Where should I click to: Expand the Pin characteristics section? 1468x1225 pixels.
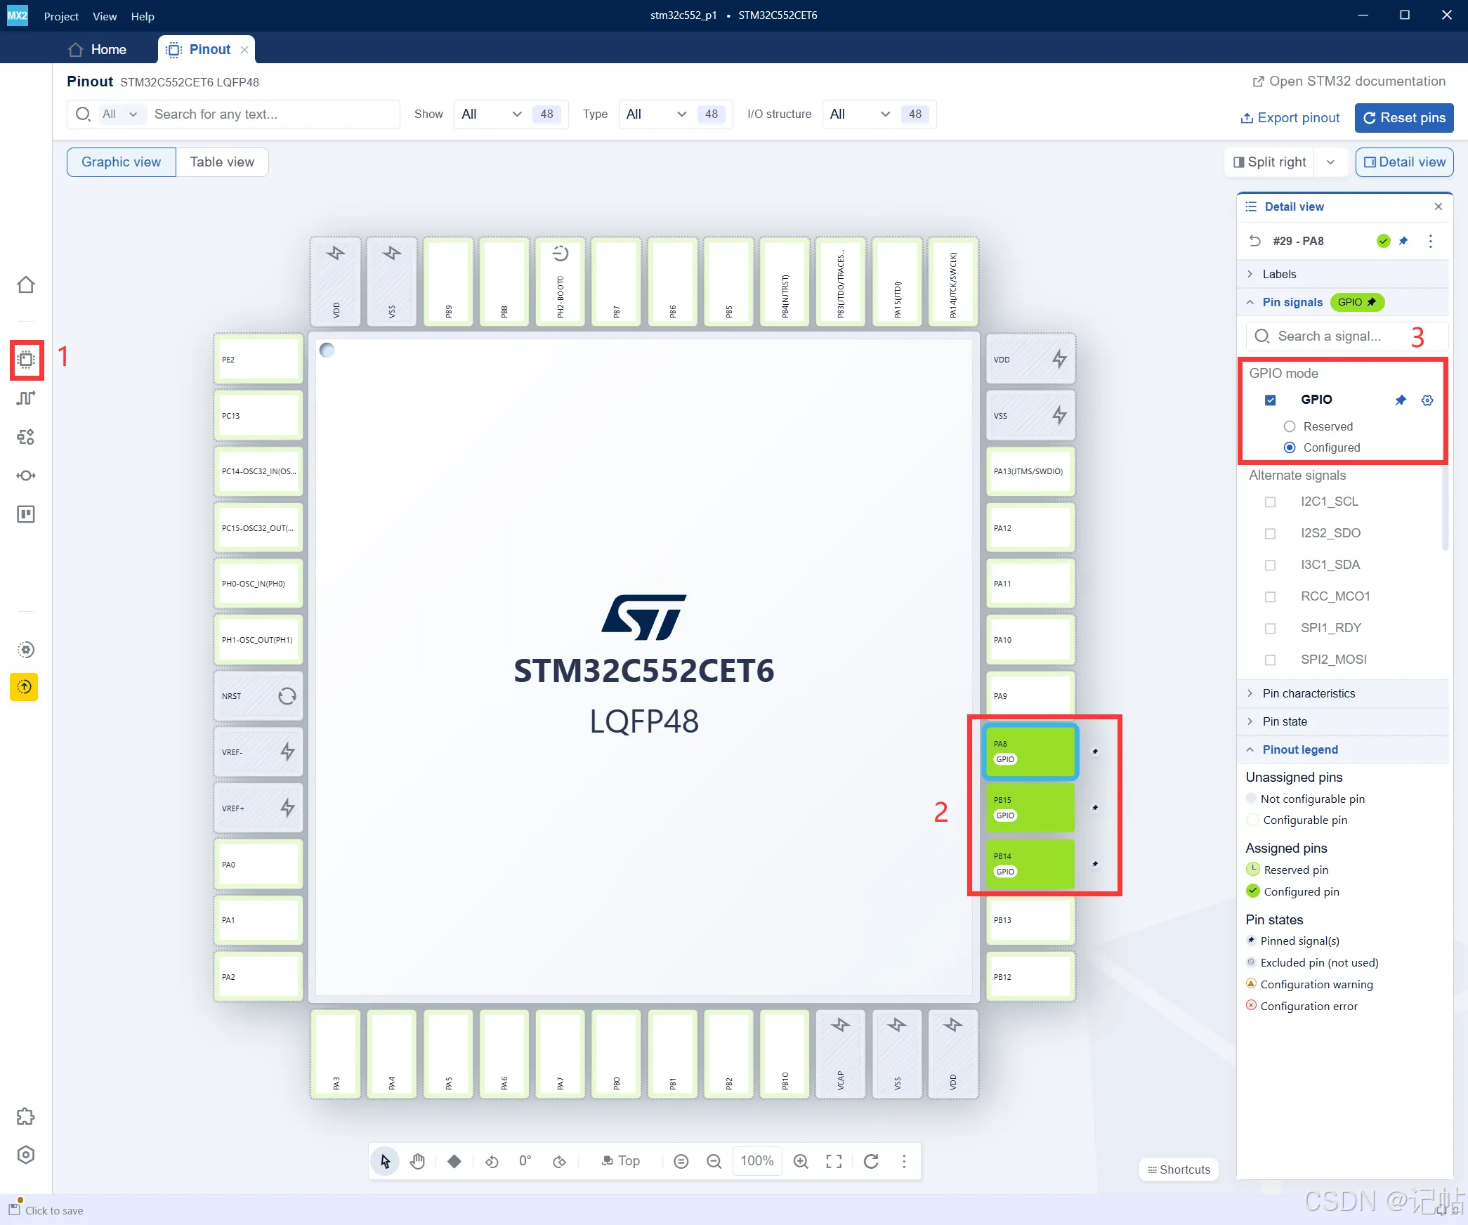(1342, 693)
